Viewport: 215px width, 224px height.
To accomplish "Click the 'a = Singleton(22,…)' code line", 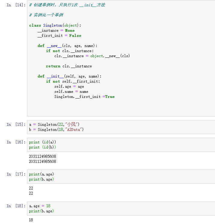I will 54,124.
